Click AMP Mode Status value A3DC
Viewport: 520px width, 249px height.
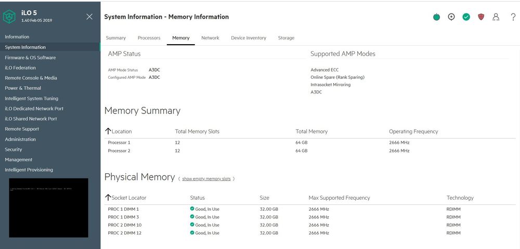tap(154, 70)
